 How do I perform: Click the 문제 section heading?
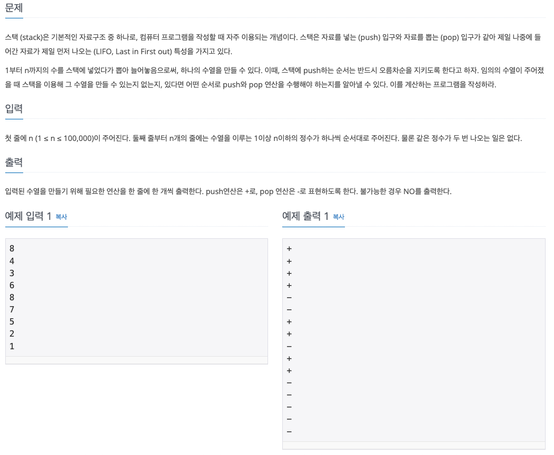tap(14, 7)
